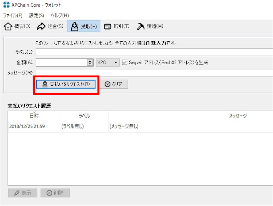Click the 削除 button
Screen dimensions: 273x206
point(55,193)
